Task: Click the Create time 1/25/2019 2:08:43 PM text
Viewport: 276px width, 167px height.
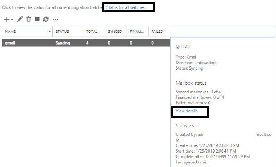Action: (x=207, y=145)
